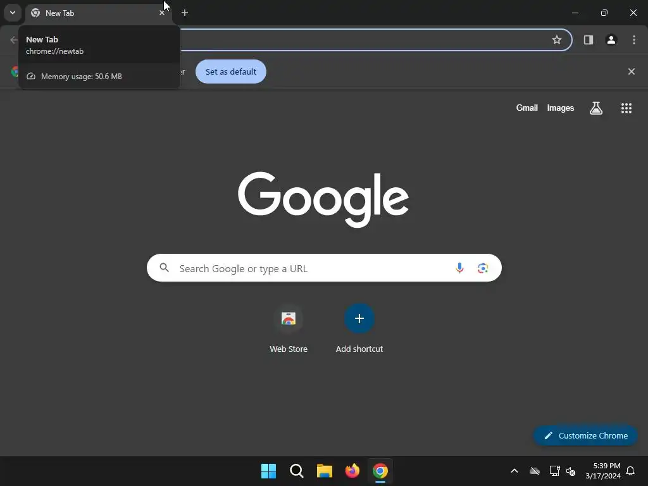Focus the Search Google or type a URL box
The width and height of the screenshot is (648, 486).
coord(324,268)
